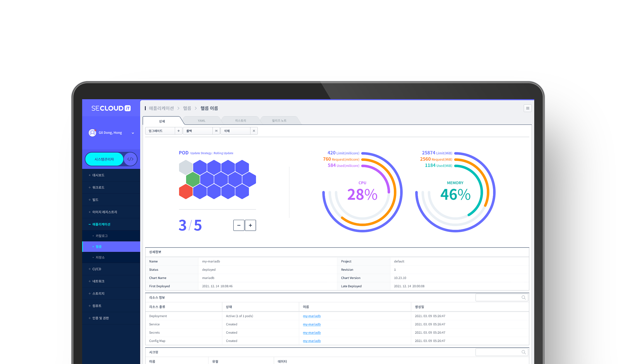Expand the Gil Dong, Hong user dropdown
This screenshot has height=364, width=618.
[x=133, y=133]
